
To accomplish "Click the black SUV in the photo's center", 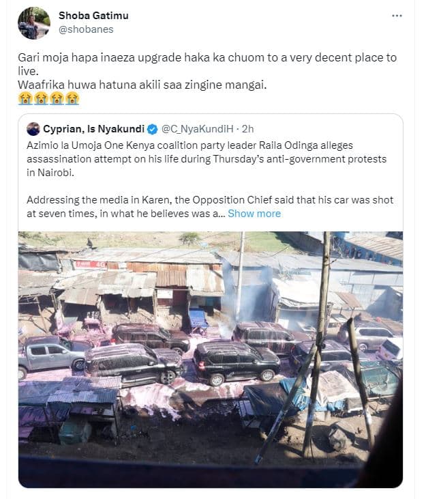I will click(x=235, y=360).
